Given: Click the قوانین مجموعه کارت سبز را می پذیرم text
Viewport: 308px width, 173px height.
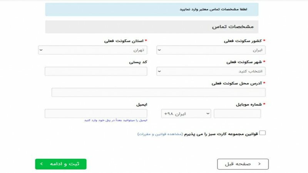Looking at the screenshot, I should [x=221, y=134].
